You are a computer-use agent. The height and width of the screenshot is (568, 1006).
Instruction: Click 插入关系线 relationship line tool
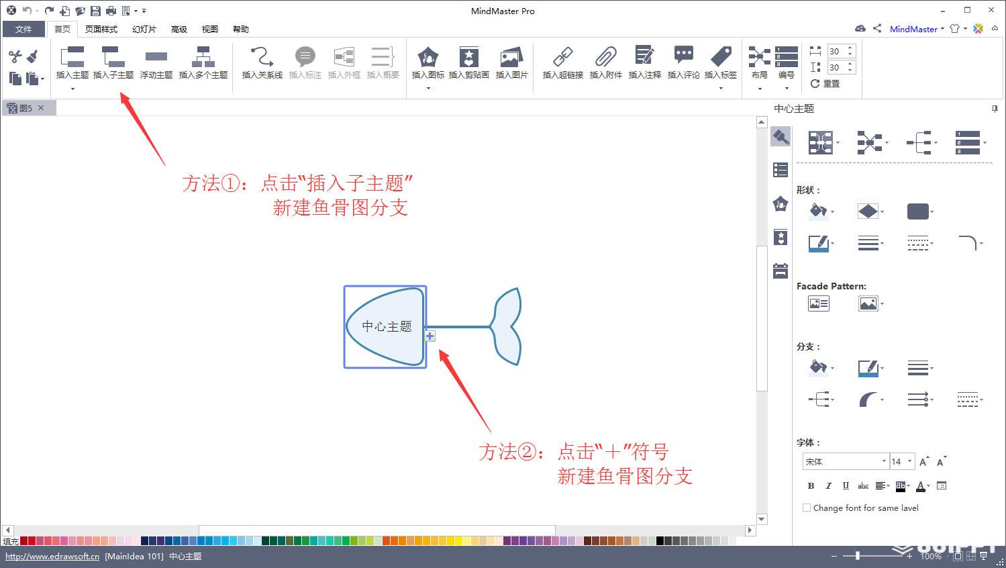point(262,62)
